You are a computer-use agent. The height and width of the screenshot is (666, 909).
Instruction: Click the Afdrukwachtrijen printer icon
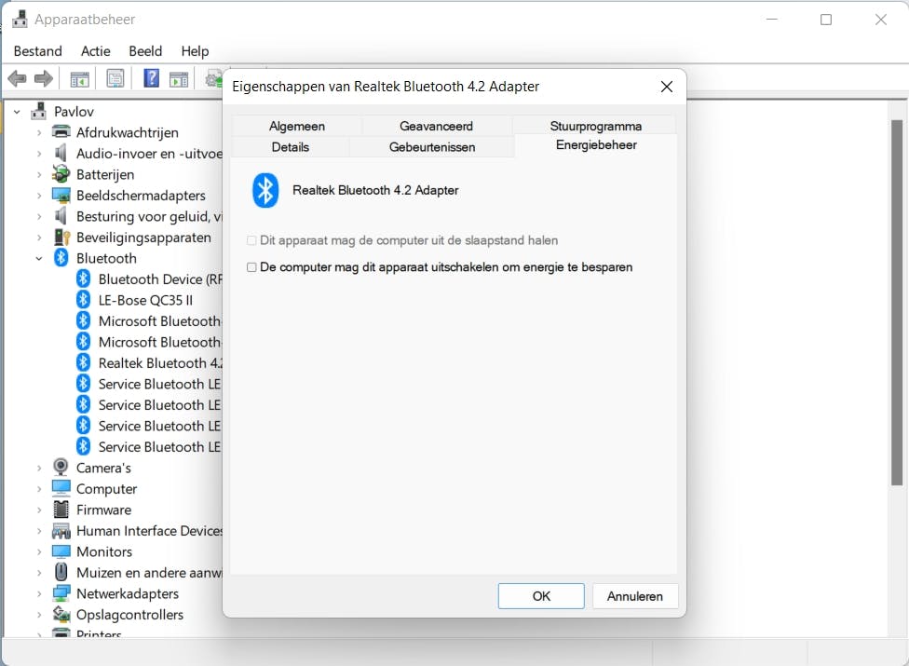(61, 132)
